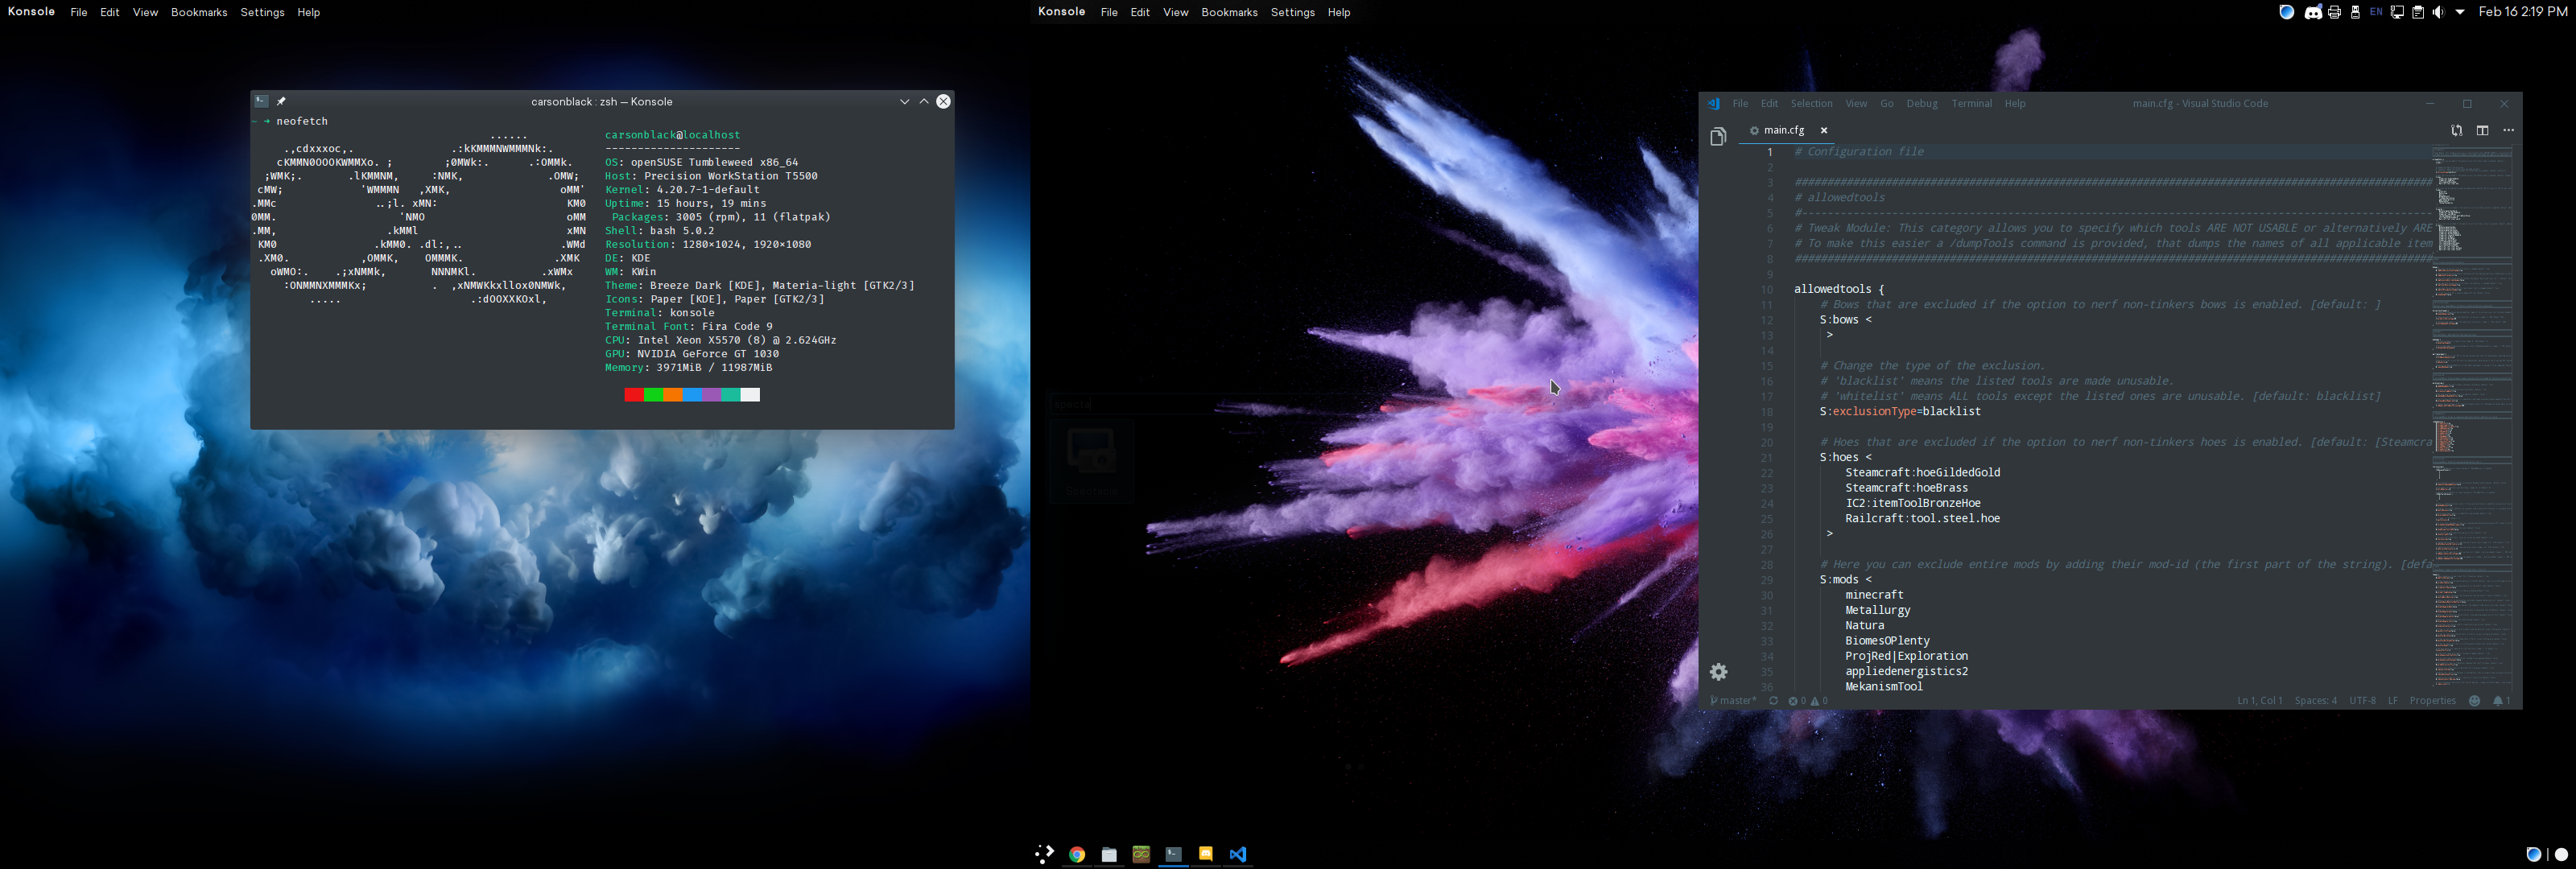Open the volume speaker tray icon
The width and height of the screenshot is (2576, 869).
tap(2438, 13)
